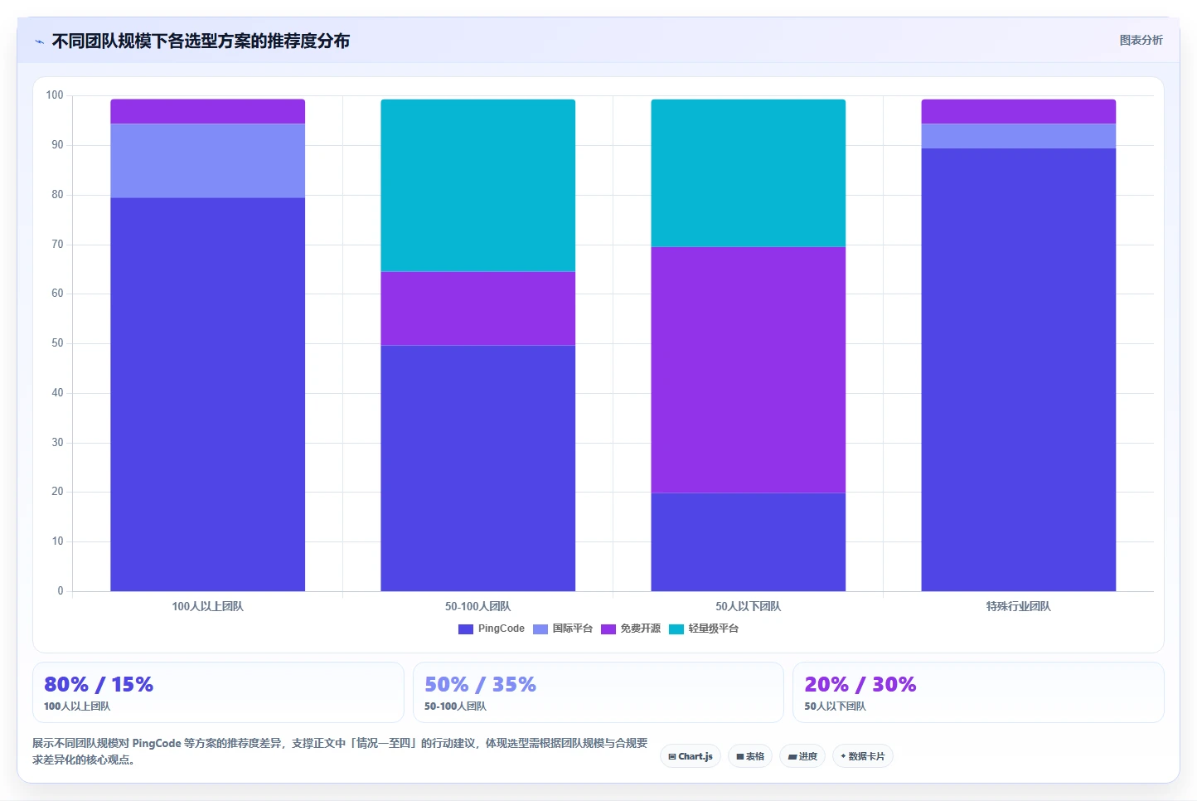This screenshot has height=801, width=1197.
Task: Select the PingCode segment of 特殊行业团队 bar
Action: 1018,370
